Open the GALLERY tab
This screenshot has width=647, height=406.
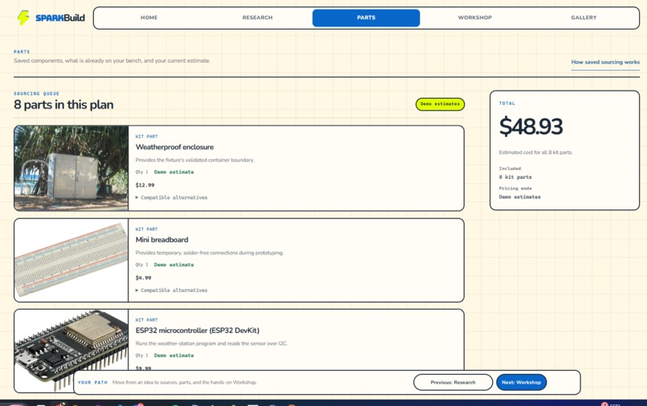click(584, 18)
